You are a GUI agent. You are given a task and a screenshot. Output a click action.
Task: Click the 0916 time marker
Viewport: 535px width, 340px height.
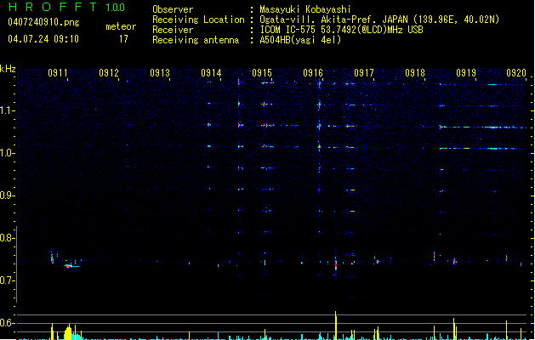point(313,73)
